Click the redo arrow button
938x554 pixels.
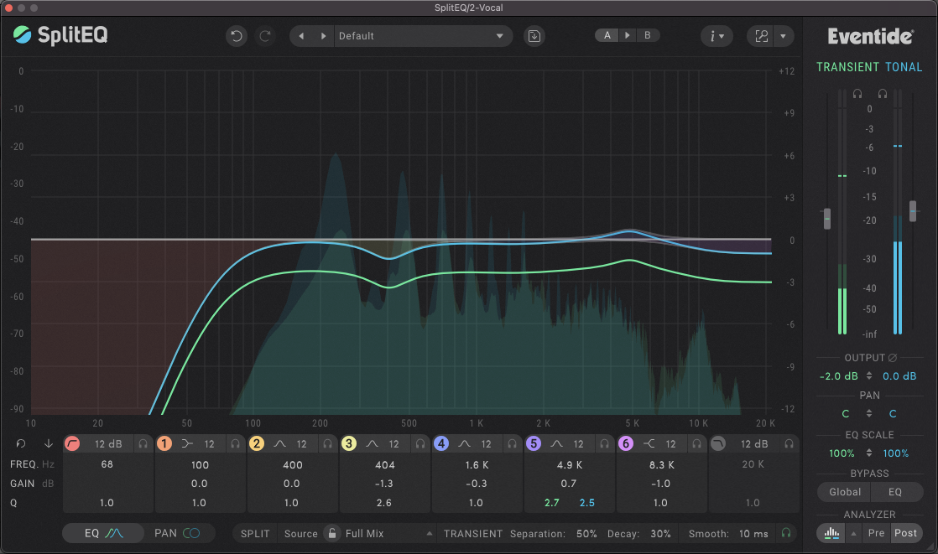(264, 36)
